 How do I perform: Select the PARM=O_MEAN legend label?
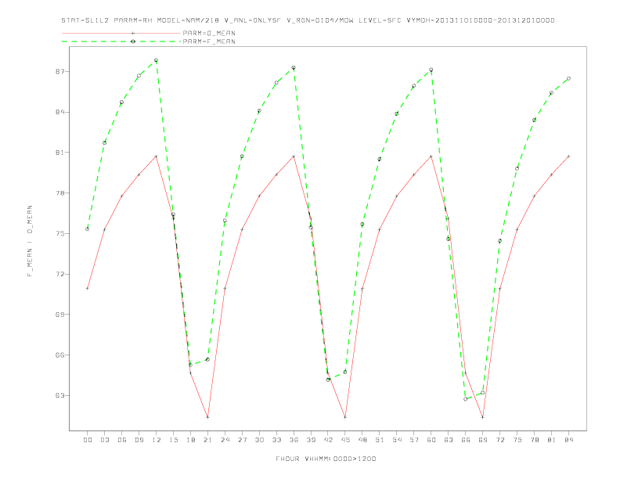coord(209,33)
